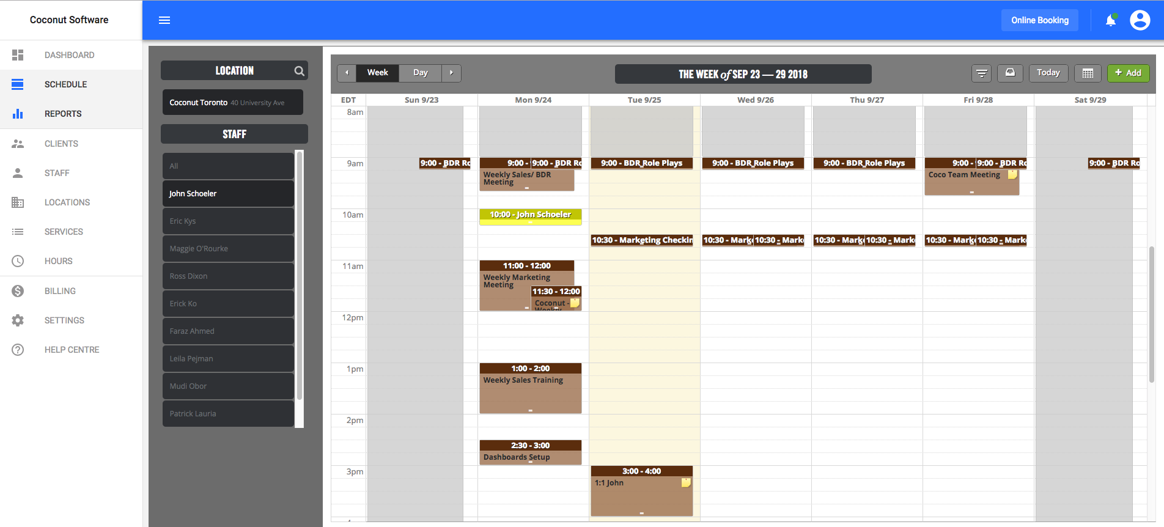Click the Reports bar chart icon
This screenshot has width=1164, height=527.
click(18, 114)
